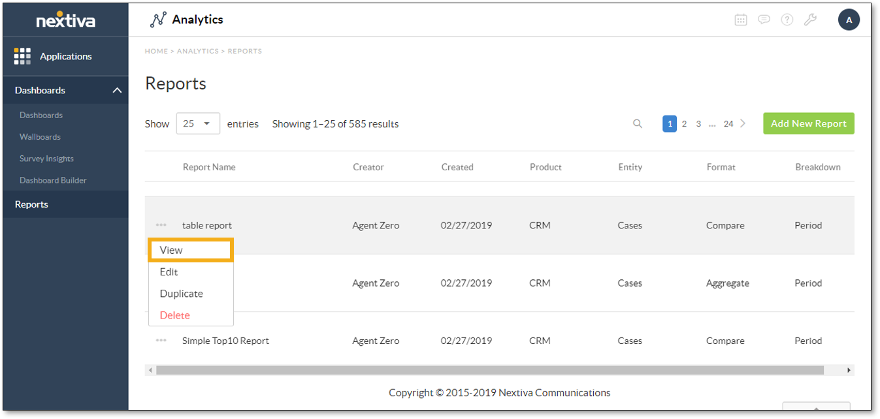Open the chat feedback icon

click(x=764, y=20)
